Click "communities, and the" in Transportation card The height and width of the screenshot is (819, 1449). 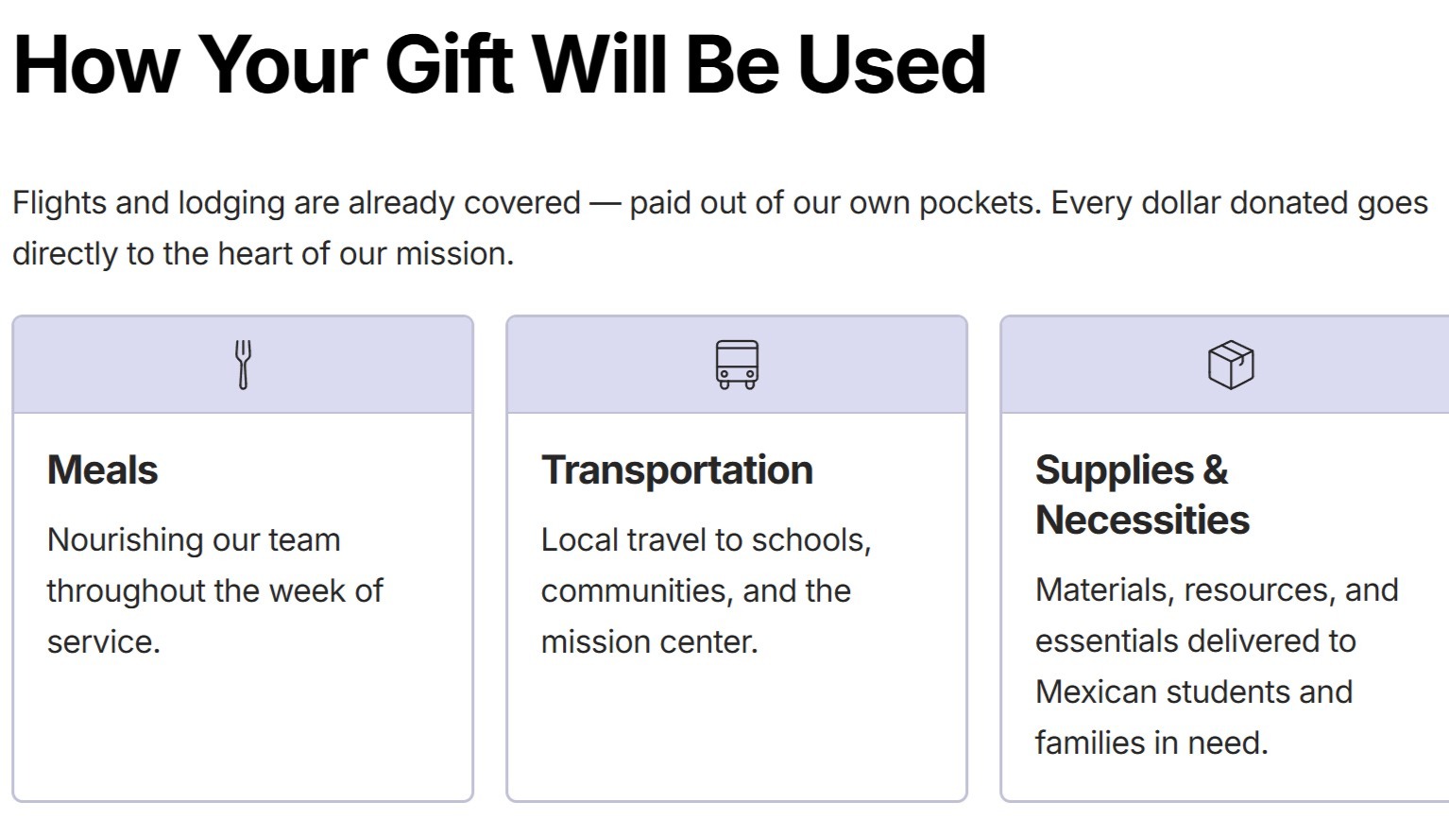[696, 590]
